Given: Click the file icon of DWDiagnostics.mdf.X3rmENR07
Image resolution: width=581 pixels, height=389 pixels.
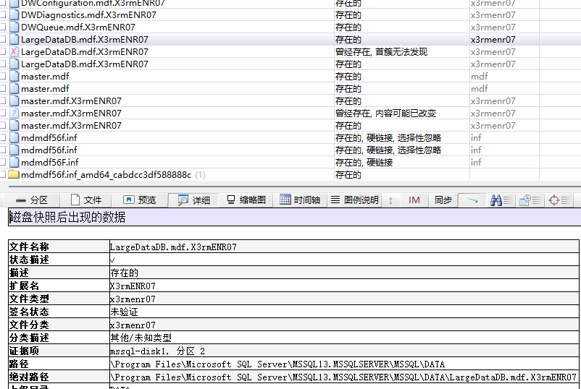Looking at the screenshot, I should click(x=14, y=14).
